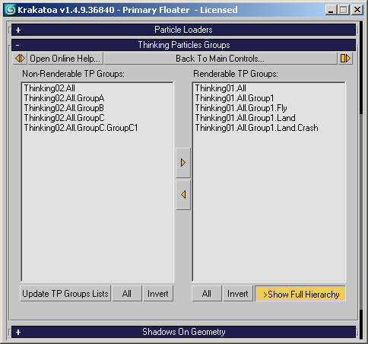Select All in Non-Renderable TP Groups list
Viewport: 368px width, 344px height.
coord(127,294)
